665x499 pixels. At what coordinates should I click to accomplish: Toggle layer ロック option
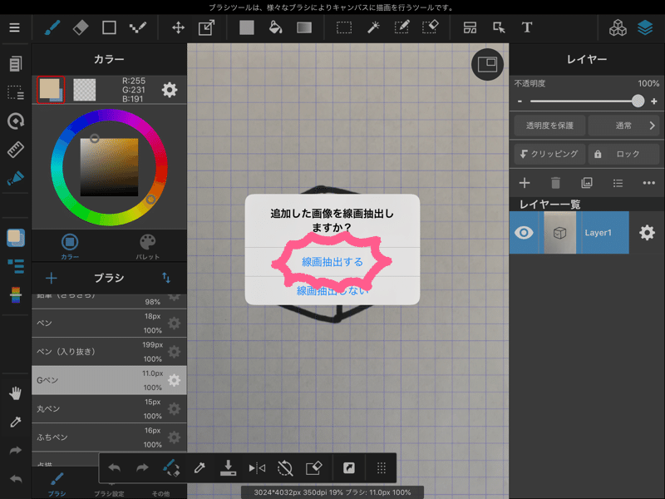pos(624,154)
